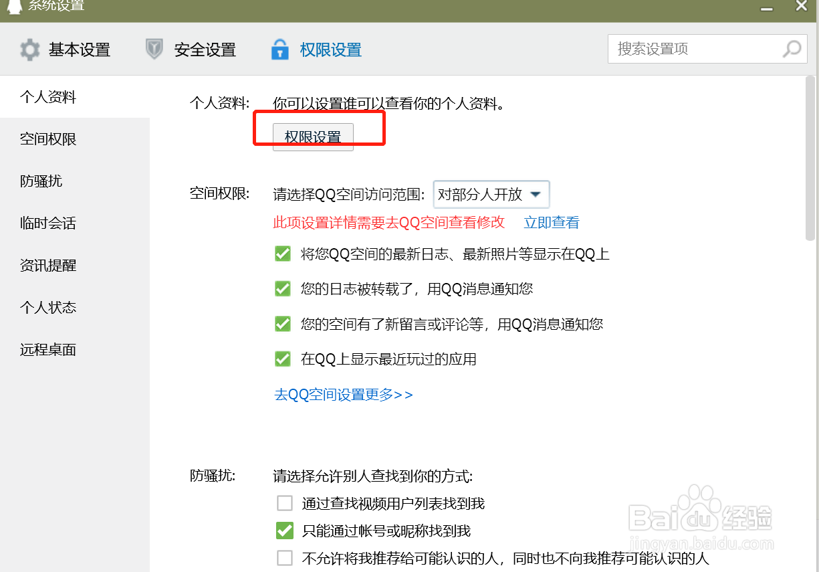Toggle 在QQ上显示最近玩过的应用 checkbox
This screenshot has height=572, width=819.
click(x=283, y=359)
